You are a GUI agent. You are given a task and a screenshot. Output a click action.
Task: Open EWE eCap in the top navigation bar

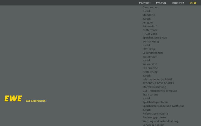pyautogui.click(x=161, y=3)
